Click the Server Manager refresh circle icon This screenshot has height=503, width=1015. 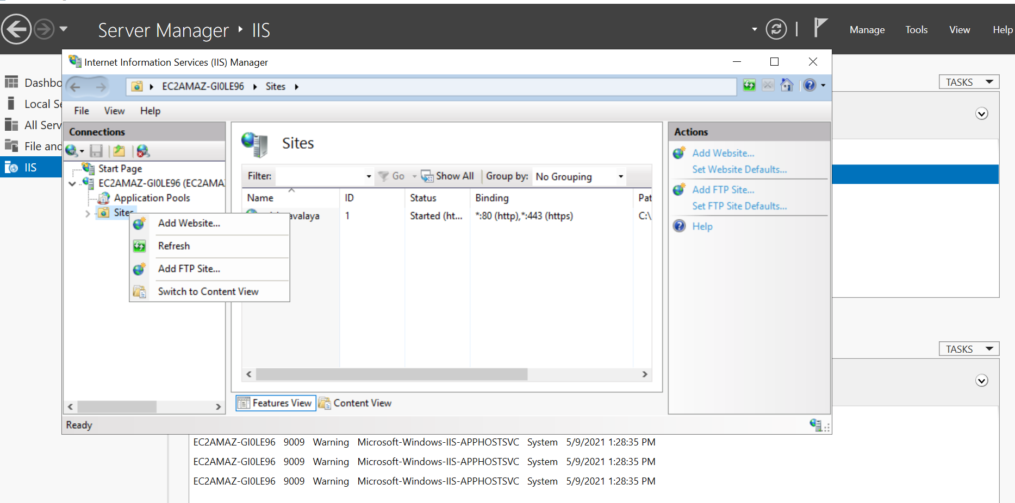(776, 29)
